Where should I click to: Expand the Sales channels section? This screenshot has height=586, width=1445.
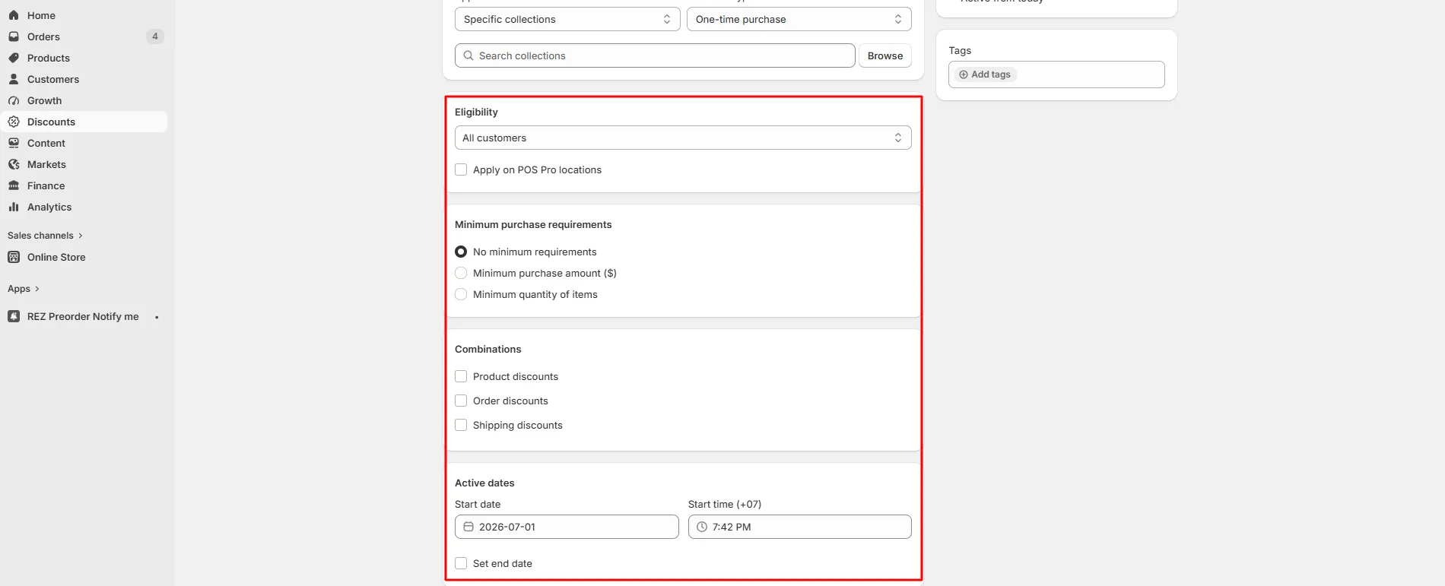pyautogui.click(x=45, y=236)
